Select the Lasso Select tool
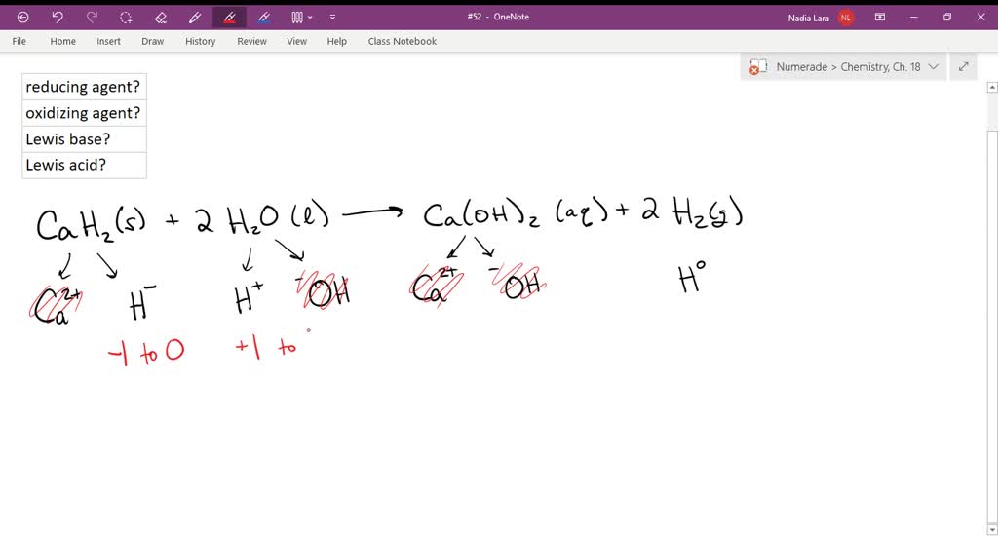Screen dimensions: 998x536 [126, 17]
